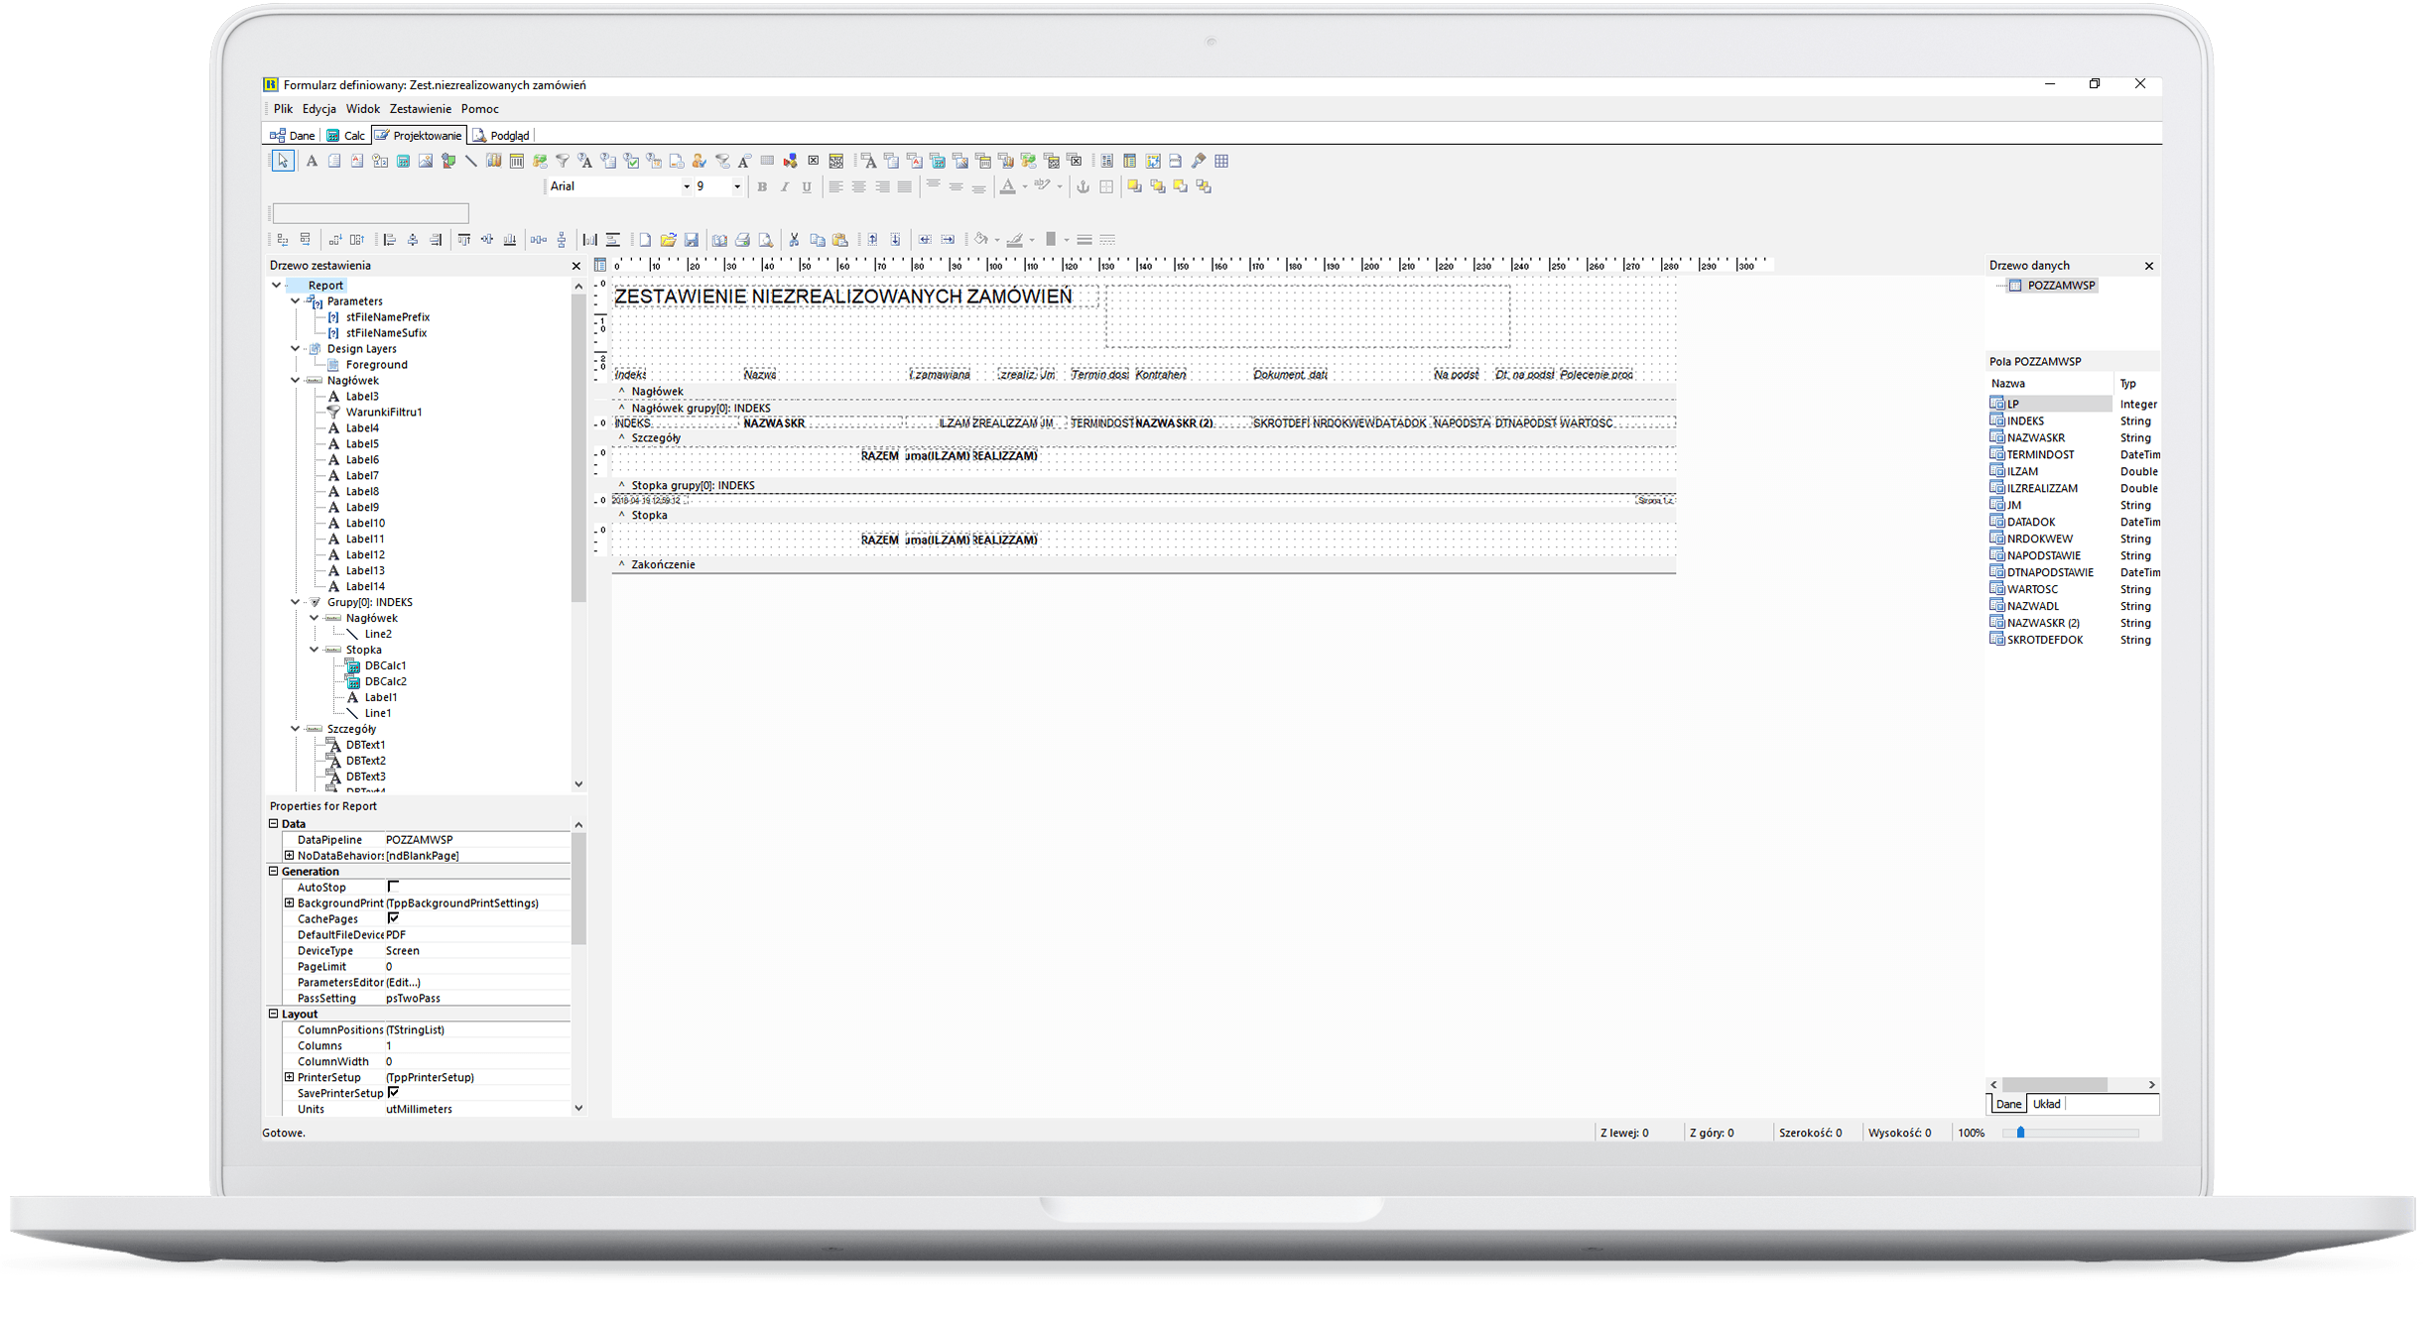Pick the Label text component tool
This screenshot has height=1322, width=2431.
click(x=312, y=161)
